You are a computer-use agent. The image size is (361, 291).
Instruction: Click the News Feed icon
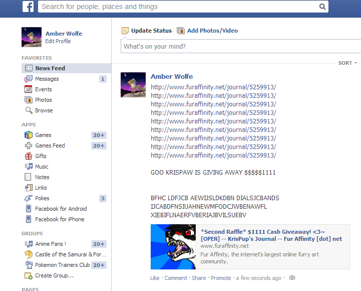(29, 68)
